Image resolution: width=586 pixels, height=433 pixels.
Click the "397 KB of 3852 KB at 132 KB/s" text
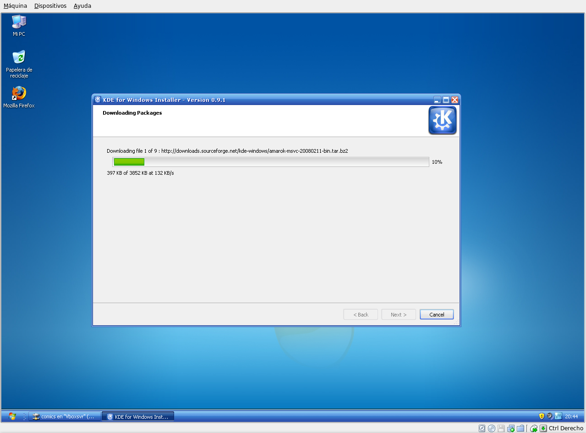pyautogui.click(x=140, y=173)
